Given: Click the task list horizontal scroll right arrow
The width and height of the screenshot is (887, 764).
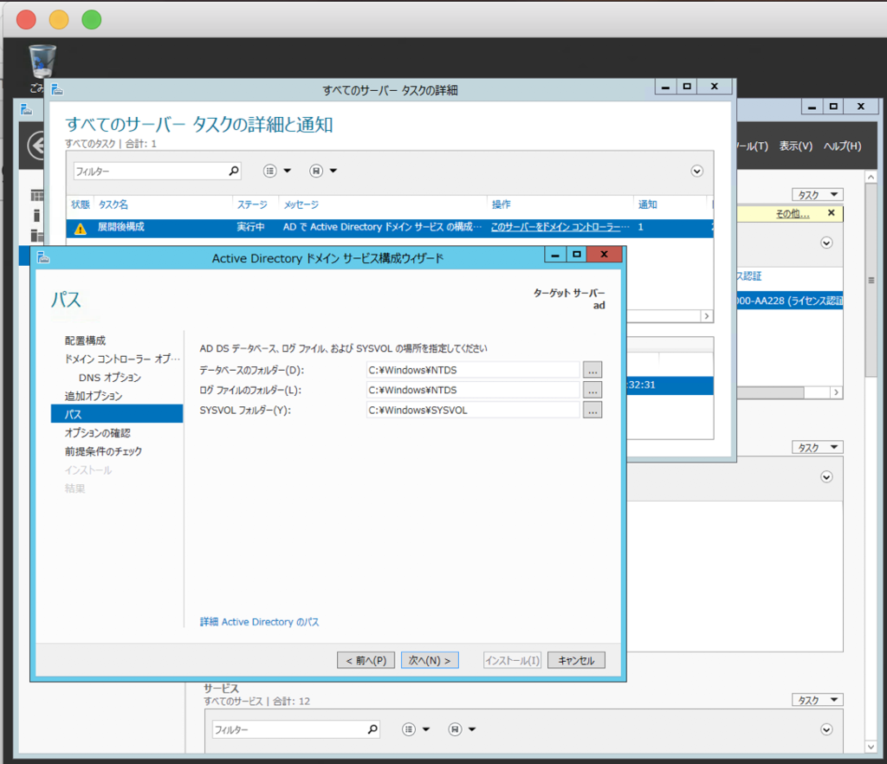Looking at the screenshot, I should coord(707,316).
